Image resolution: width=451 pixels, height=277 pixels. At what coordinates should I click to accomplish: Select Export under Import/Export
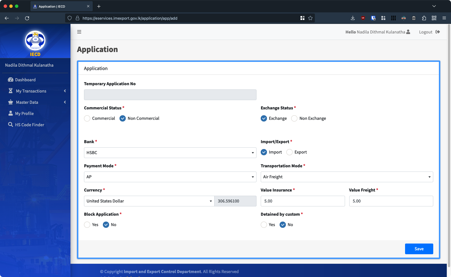(289, 152)
